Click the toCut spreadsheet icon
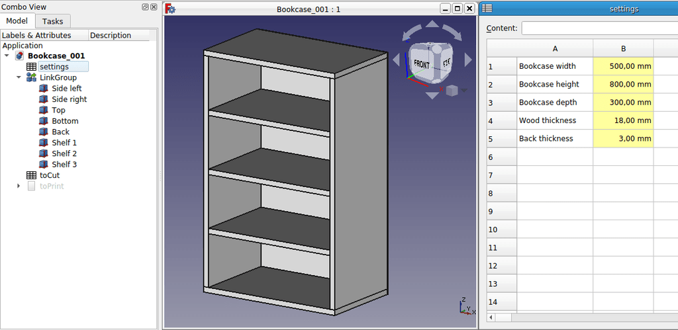This screenshot has height=330, width=678. point(31,175)
